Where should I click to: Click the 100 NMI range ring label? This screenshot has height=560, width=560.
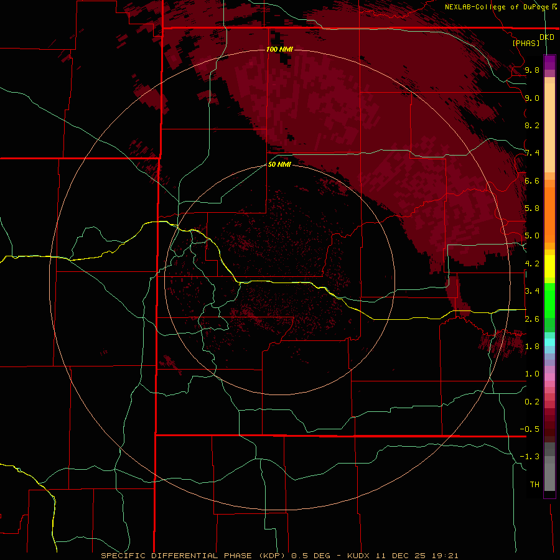tap(279, 49)
